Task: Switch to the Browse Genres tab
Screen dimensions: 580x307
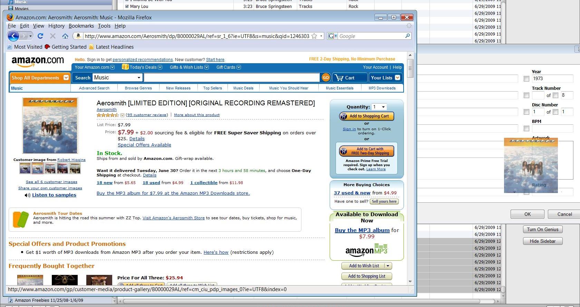Action: point(138,88)
